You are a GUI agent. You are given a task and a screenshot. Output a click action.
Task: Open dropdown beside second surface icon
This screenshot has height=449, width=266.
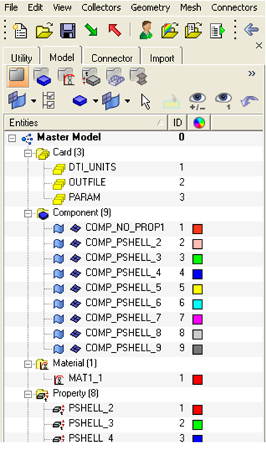(127, 101)
